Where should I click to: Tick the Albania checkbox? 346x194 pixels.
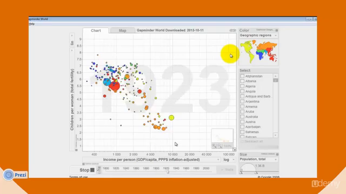point(242,81)
